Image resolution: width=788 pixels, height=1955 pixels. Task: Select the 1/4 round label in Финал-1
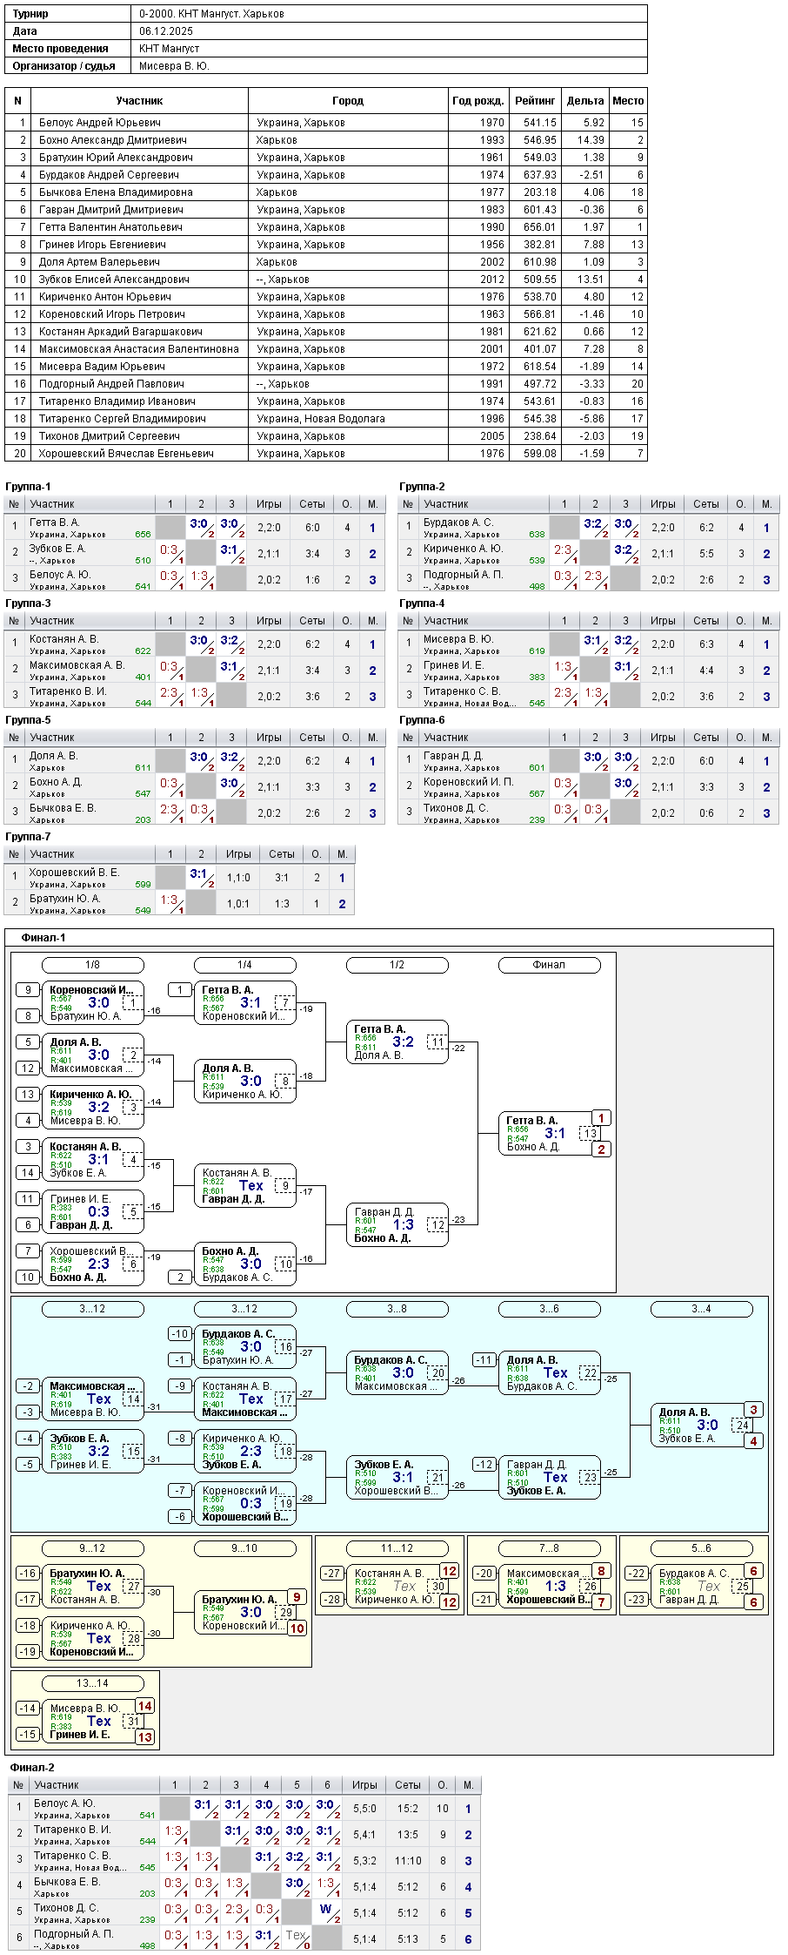click(x=244, y=965)
